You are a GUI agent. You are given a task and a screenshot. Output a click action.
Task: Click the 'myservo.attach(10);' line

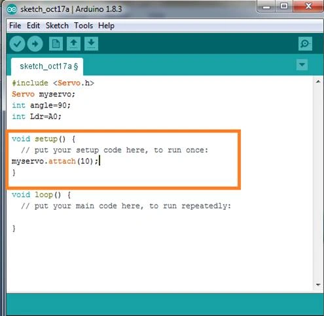click(55, 161)
